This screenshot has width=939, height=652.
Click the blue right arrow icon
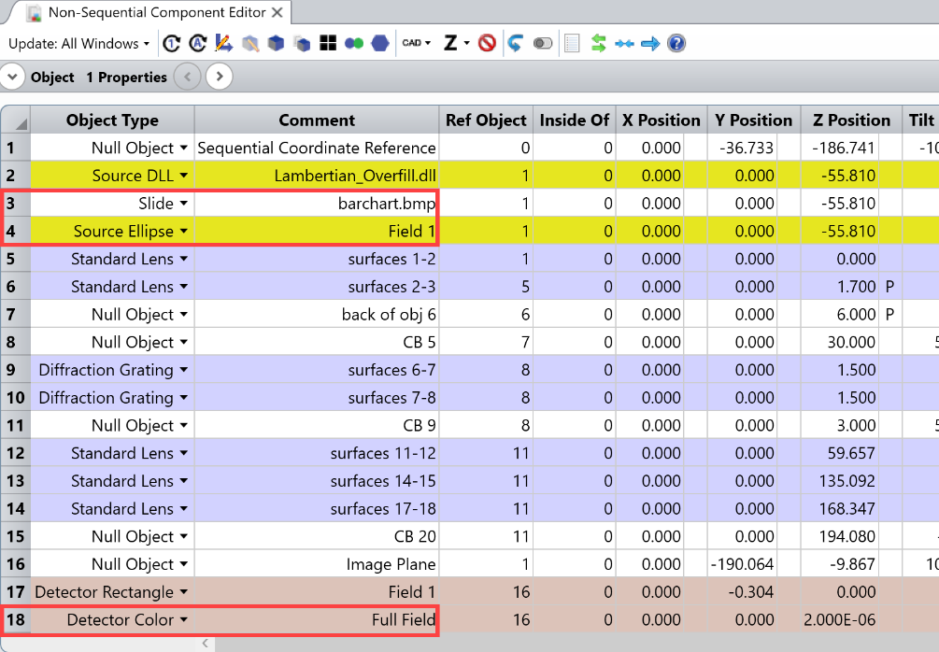(x=650, y=43)
